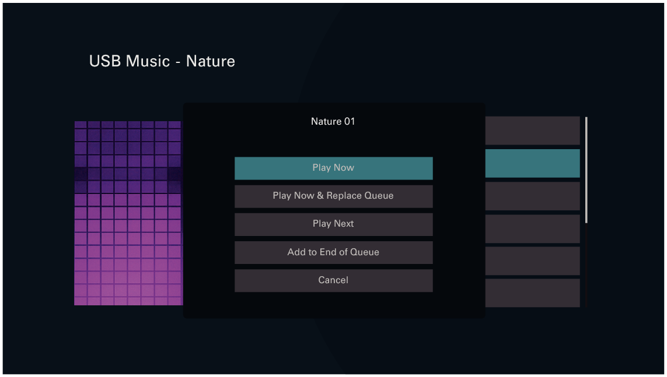
Task: Select the fifth track row in the list
Action: (533, 261)
